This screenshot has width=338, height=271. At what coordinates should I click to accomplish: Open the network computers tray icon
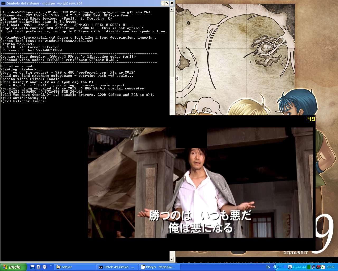coord(313,267)
